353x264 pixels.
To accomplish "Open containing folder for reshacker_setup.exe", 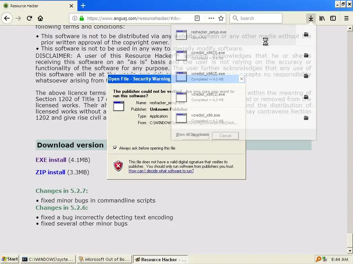I will click(306, 34).
